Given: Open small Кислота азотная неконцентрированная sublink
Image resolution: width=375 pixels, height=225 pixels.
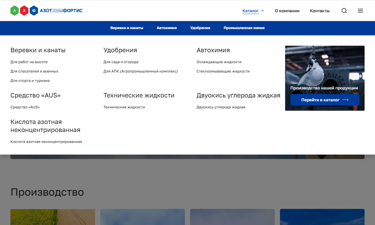Looking at the screenshot, I should 46,142.
